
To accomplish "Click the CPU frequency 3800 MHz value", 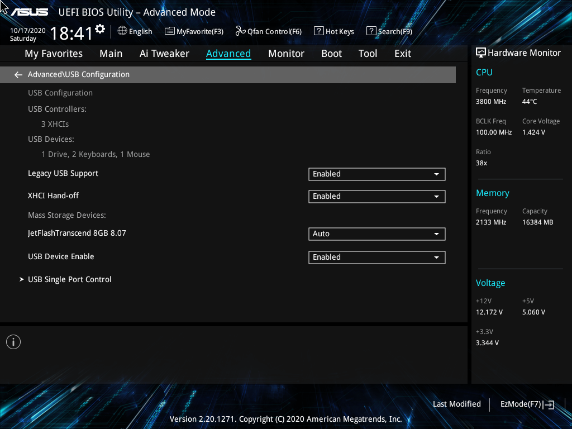I will pyautogui.click(x=491, y=102).
